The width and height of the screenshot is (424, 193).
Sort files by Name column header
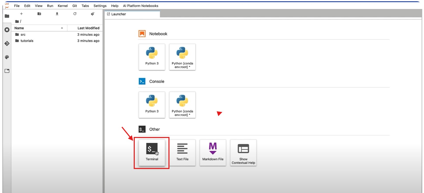[x=19, y=28]
